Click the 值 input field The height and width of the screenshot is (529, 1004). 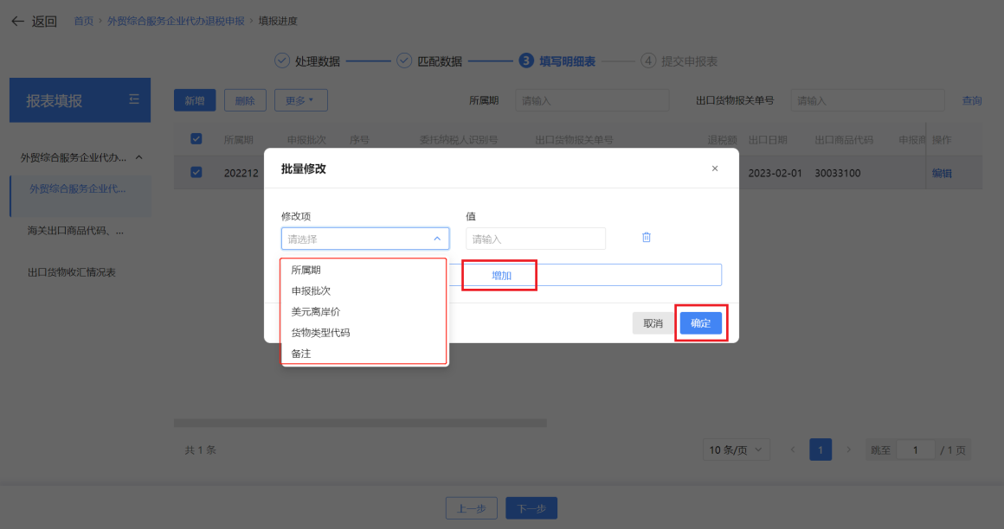535,239
